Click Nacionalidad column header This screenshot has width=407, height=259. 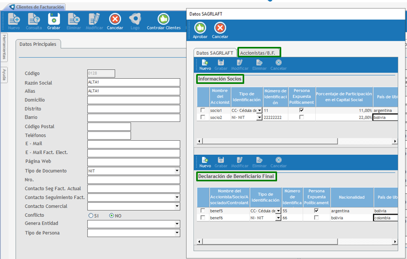[x=352, y=197]
